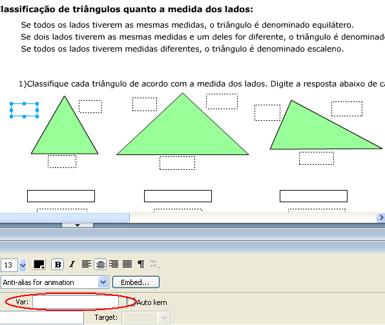Open paragraph format options icon
This screenshot has height=325, width=385.
[x=141, y=264]
